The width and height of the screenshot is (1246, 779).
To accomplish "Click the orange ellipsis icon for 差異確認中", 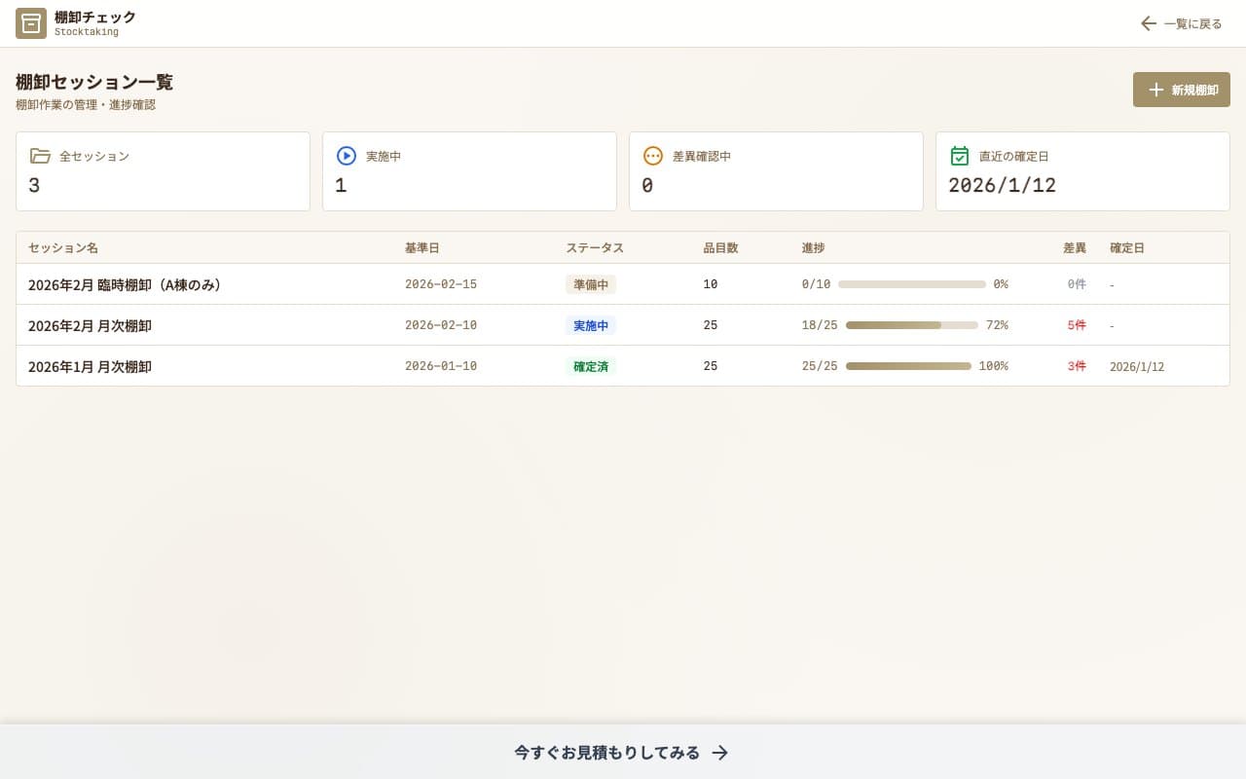I will point(653,156).
